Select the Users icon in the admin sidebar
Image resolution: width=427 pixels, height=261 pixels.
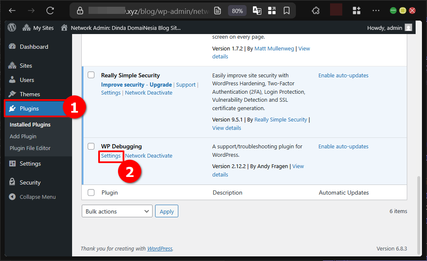pos(12,79)
